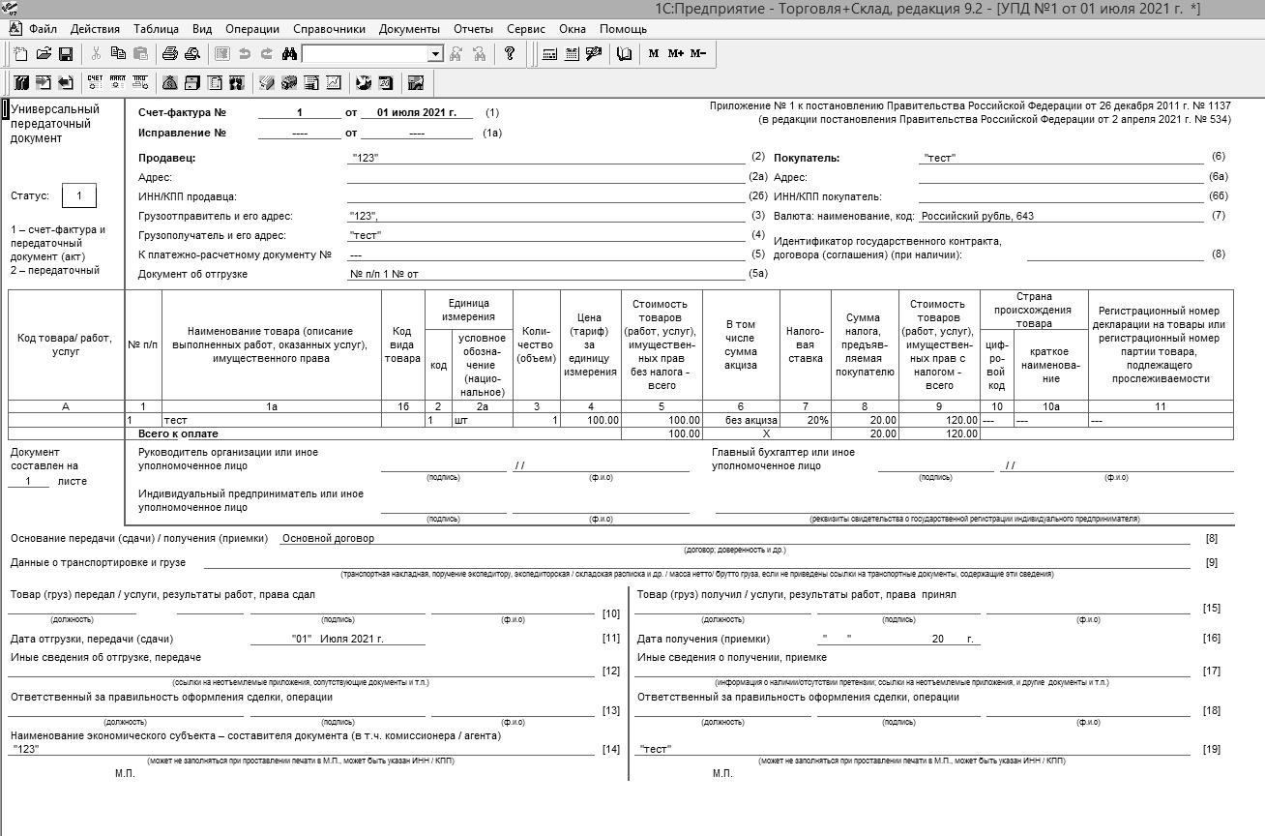This screenshot has width=1265, height=836.
Task: Print the document with printer icon
Action: point(170,54)
